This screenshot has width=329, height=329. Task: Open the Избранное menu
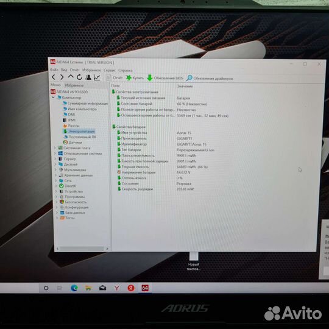point(91,70)
